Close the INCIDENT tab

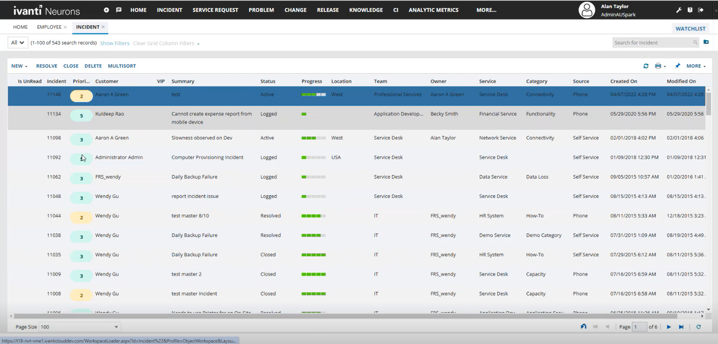click(103, 27)
